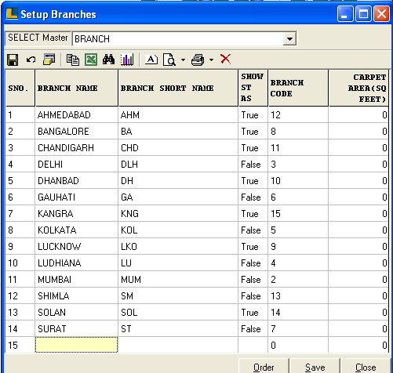Click the Save button at bottom
The image size is (393, 373).
pos(315,367)
